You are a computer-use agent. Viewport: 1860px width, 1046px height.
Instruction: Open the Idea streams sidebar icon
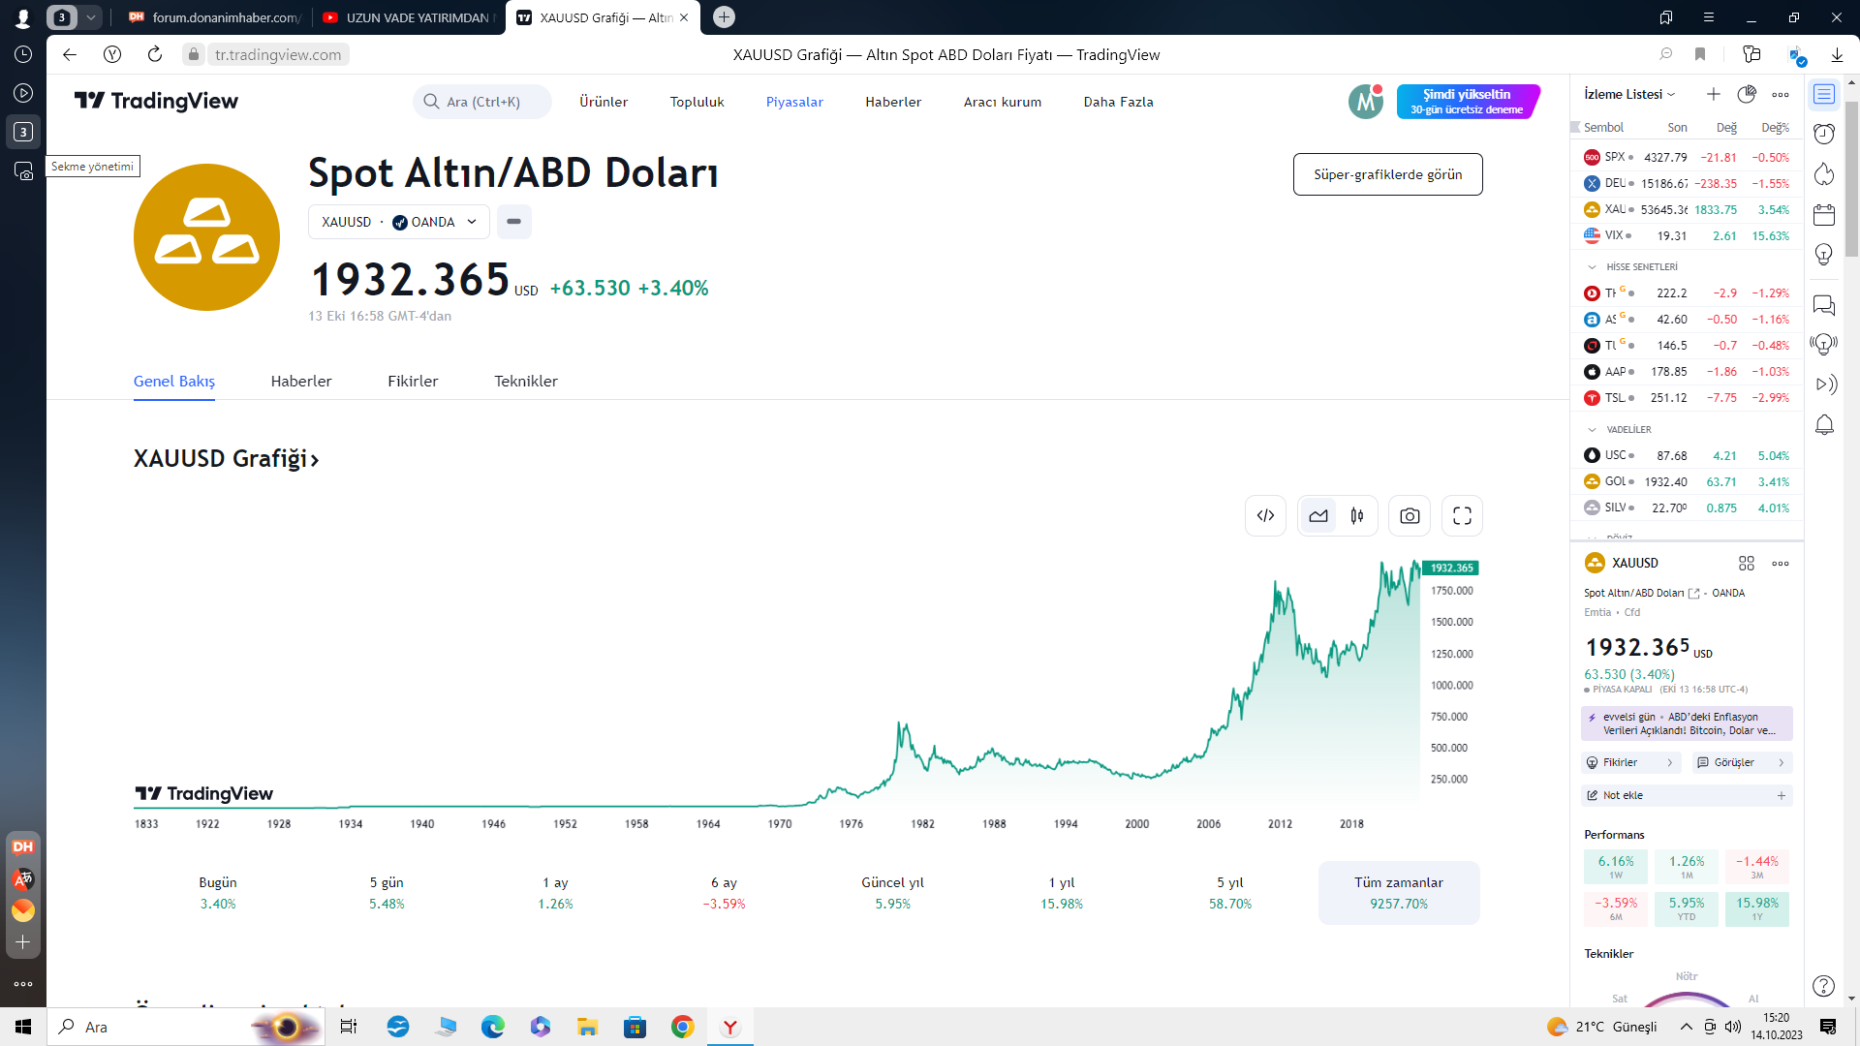(1824, 345)
